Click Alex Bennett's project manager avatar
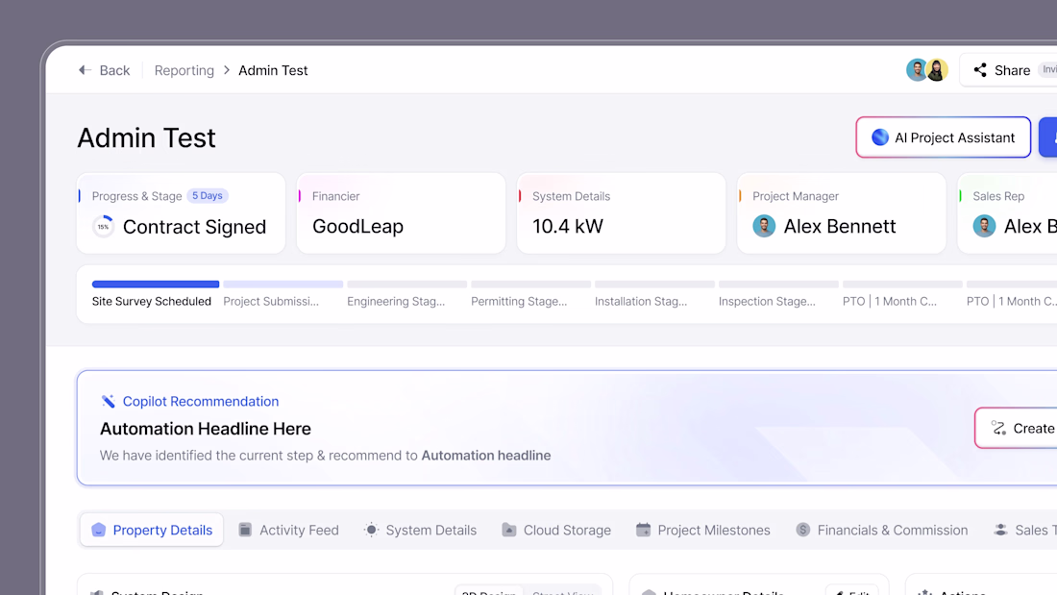Image resolution: width=1057 pixels, height=595 pixels. point(764,227)
